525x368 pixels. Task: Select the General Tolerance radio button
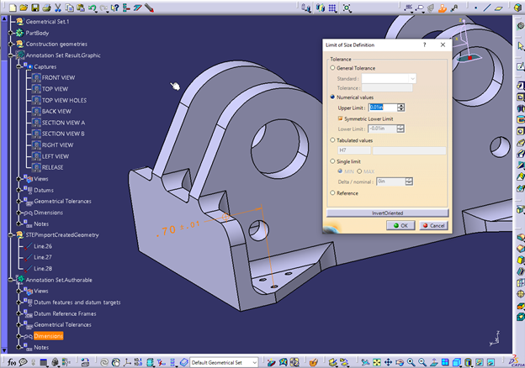point(332,68)
